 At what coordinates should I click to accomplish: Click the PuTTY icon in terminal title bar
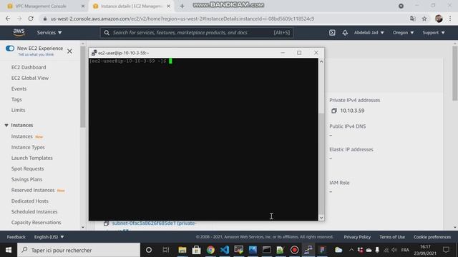point(94,53)
